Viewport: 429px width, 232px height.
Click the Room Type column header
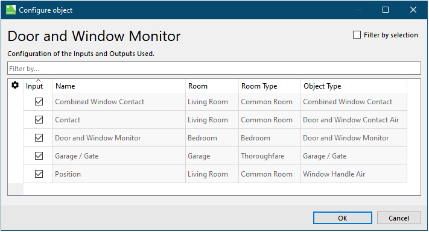click(270, 86)
